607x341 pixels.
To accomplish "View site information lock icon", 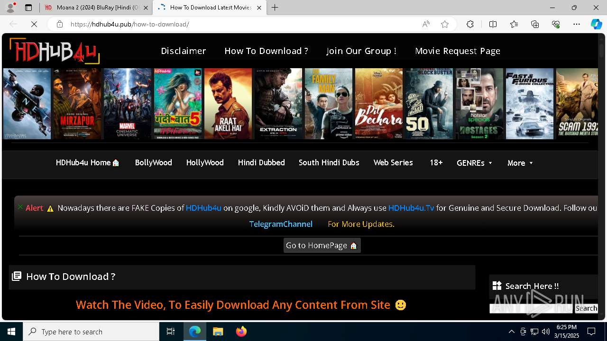I will [x=60, y=24].
